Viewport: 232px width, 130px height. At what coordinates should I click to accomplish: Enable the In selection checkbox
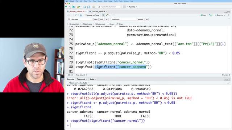coord(69,24)
